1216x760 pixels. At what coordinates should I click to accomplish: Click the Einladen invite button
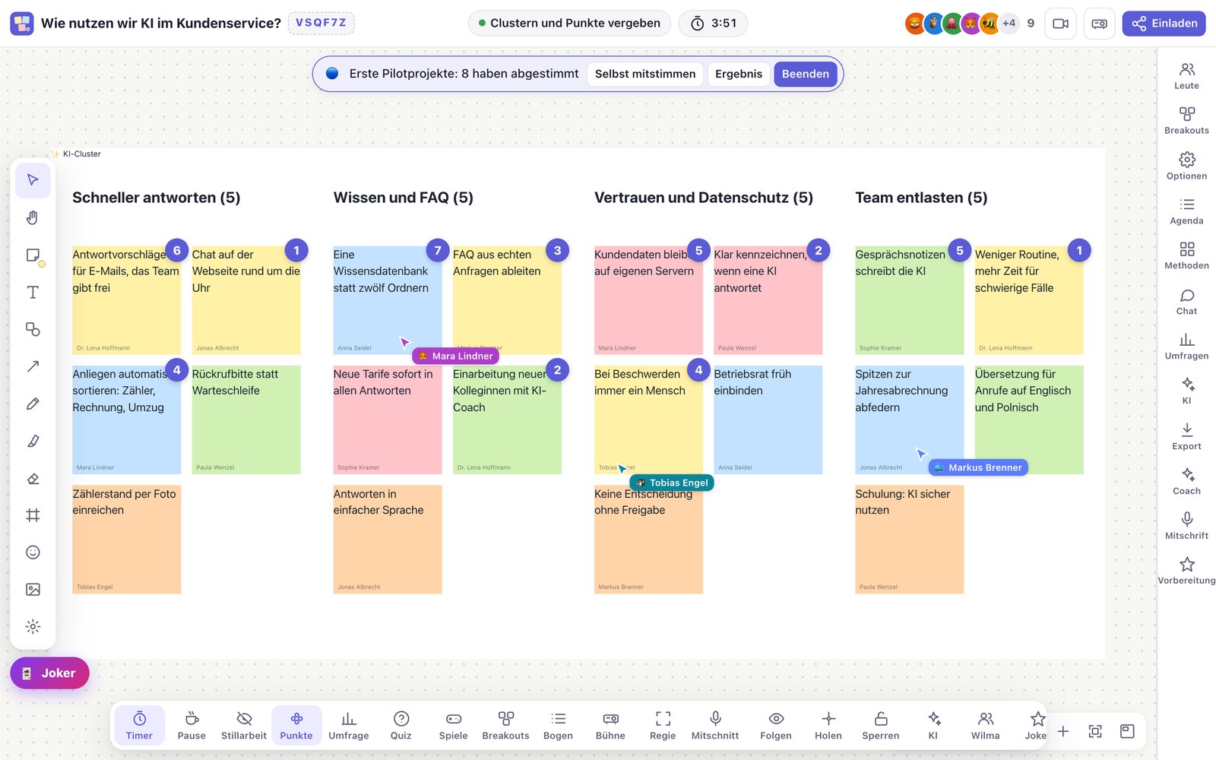tap(1164, 24)
